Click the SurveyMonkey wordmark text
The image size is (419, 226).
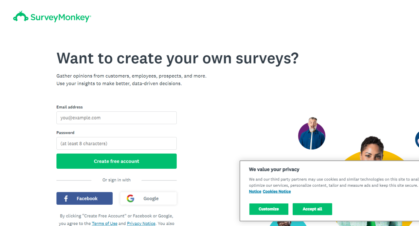click(x=61, y=17)
